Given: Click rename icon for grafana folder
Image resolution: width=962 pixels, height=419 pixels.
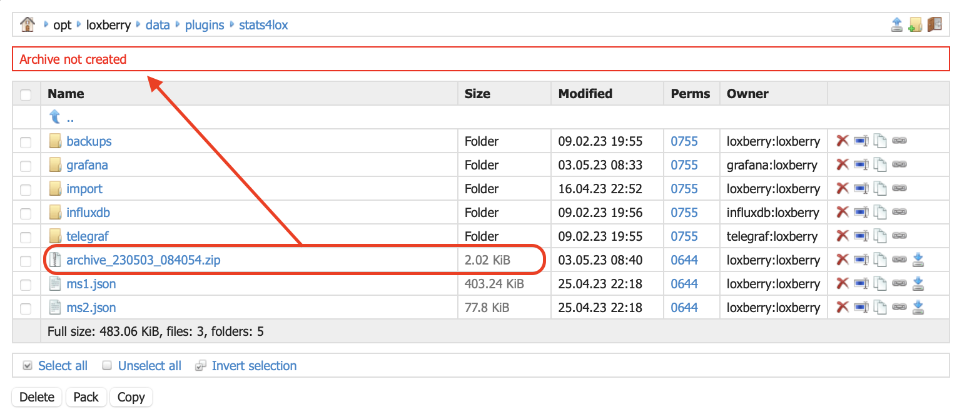Looking at the screenshot, I should click(862, 165).
